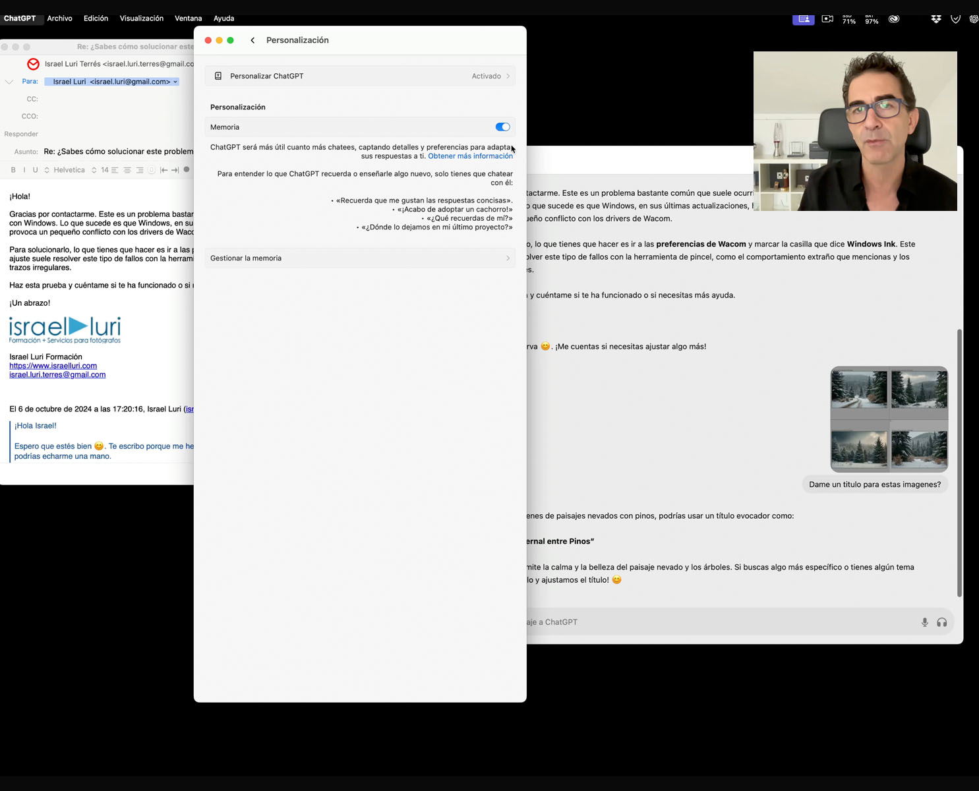The height and width of the screenshot is (791, 979).
Task: Open the Obtener más información link
Action: (x=470, y=156)
